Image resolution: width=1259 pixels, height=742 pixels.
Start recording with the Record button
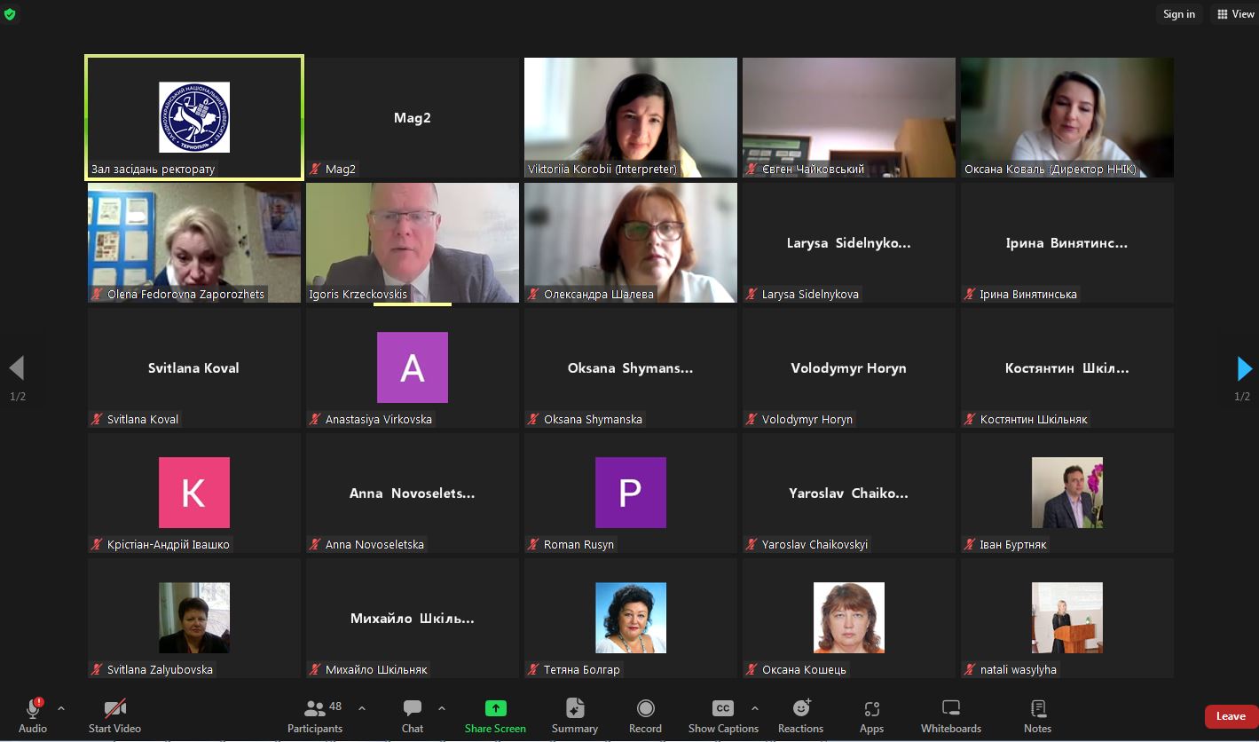tap(645, 714)
